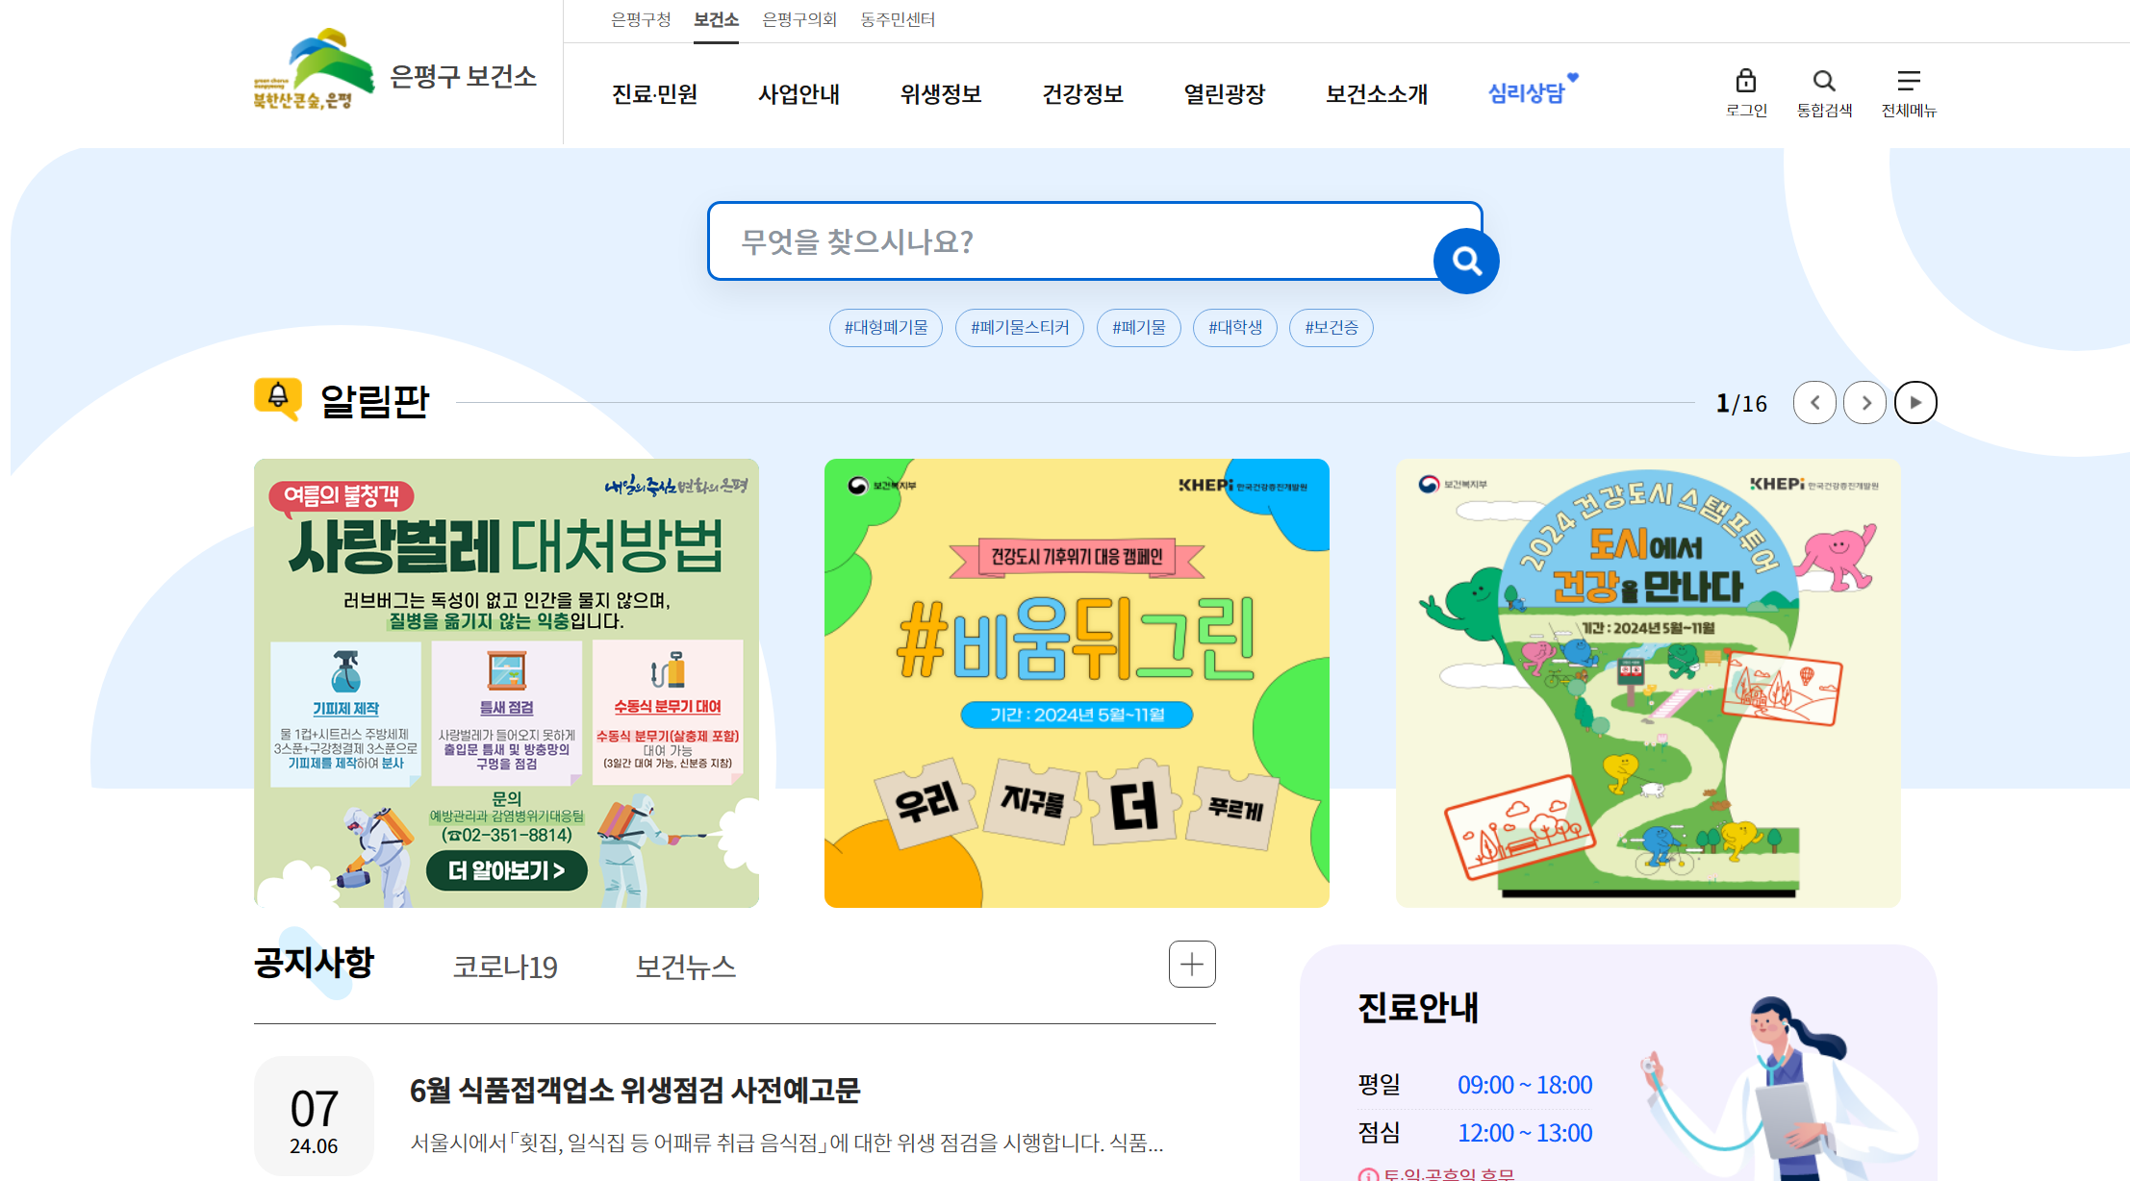Show previous 알림판 banner with left arrow
Screen dimensions: 2130x1181
(x=1814, y=402)
